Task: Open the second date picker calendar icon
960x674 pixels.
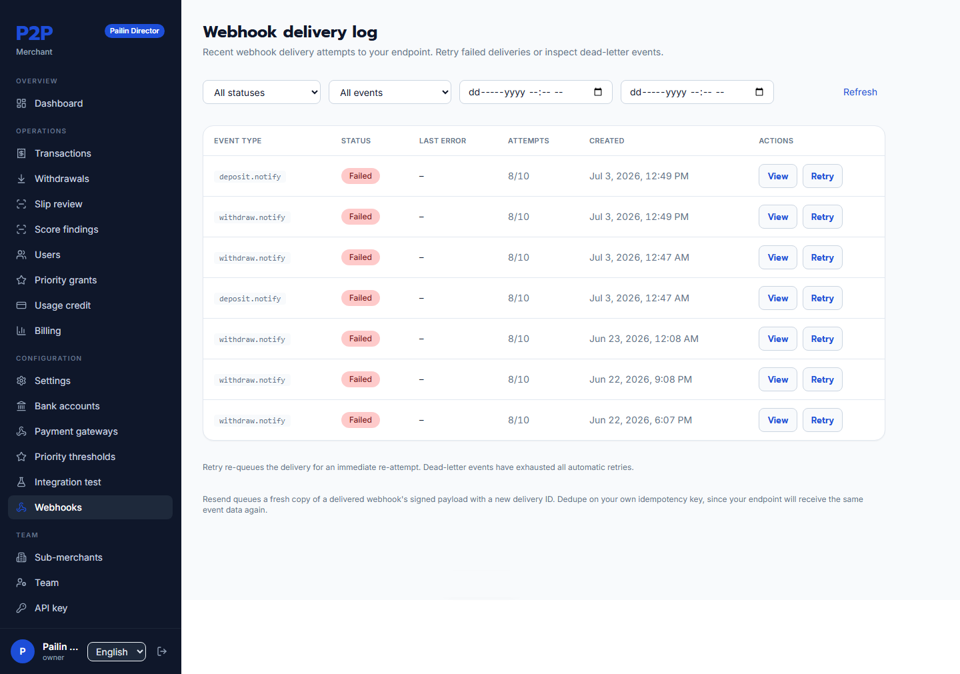Action: point(759,92)
